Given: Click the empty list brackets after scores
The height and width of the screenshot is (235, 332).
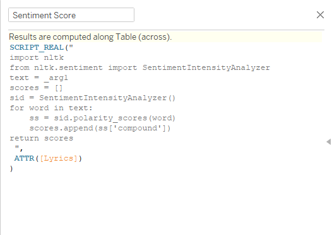Looking at the screenshot, I should (x=59, y=88).
